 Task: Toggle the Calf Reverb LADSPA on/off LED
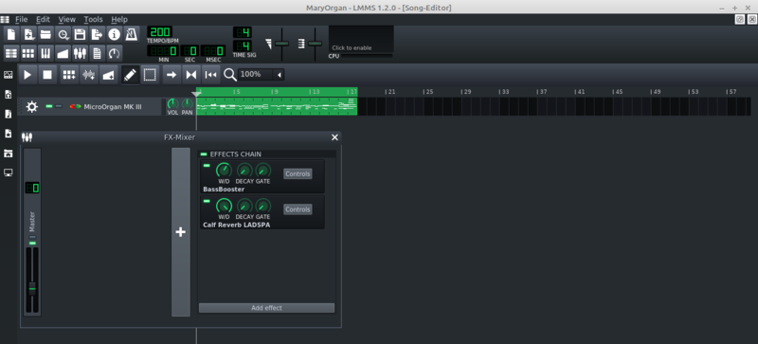pos(207,201)
